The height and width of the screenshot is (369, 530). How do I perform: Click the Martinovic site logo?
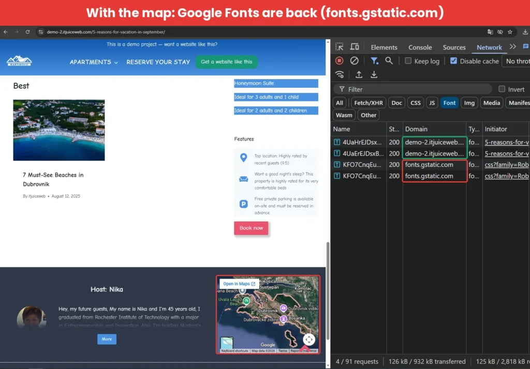[x=19, y=61]
